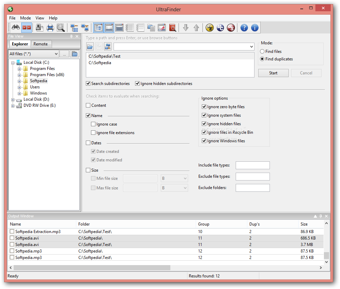
Task: Open the About info icon
Action: [x=255, y=28]
